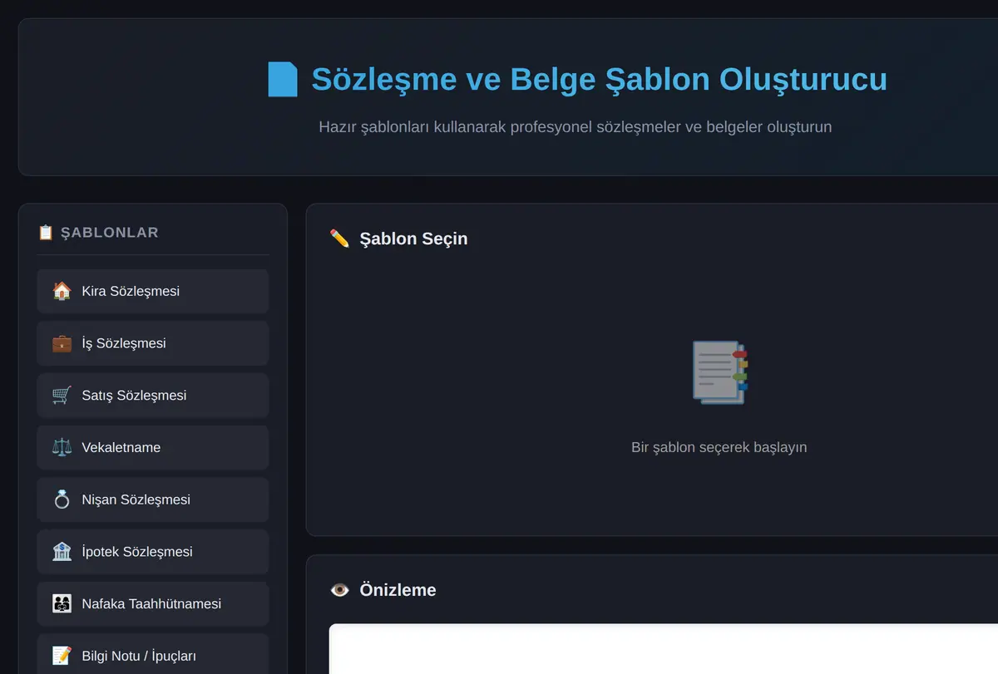Image resolution: width=998 pixels, height=674 pixels.
Task: Click the Şablon Seçin panel heading
Action: coord(413,239)
